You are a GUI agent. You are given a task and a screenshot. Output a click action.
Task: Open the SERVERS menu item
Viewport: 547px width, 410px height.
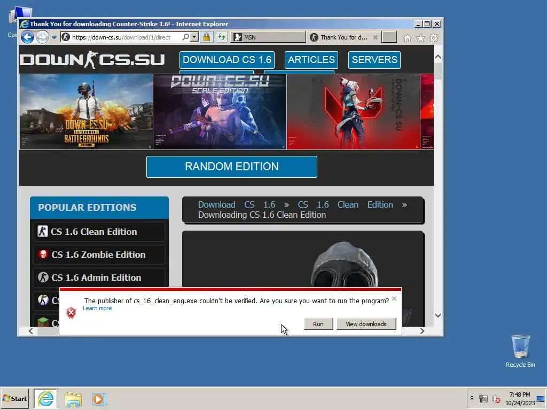374,60
